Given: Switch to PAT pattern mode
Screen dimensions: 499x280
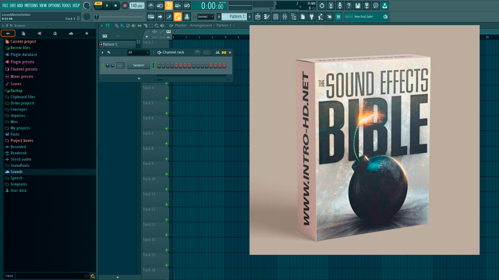Looking at the screenshot, I should (98, 3).
